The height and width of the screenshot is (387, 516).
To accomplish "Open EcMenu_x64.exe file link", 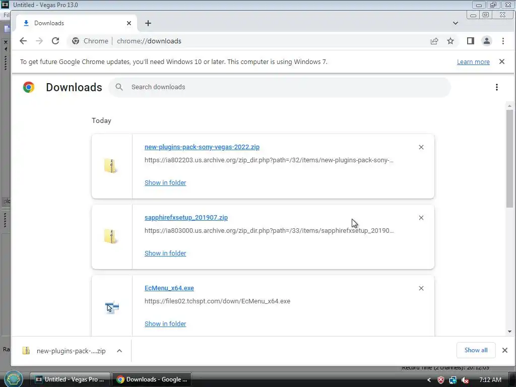I will [x=169, y=288].
